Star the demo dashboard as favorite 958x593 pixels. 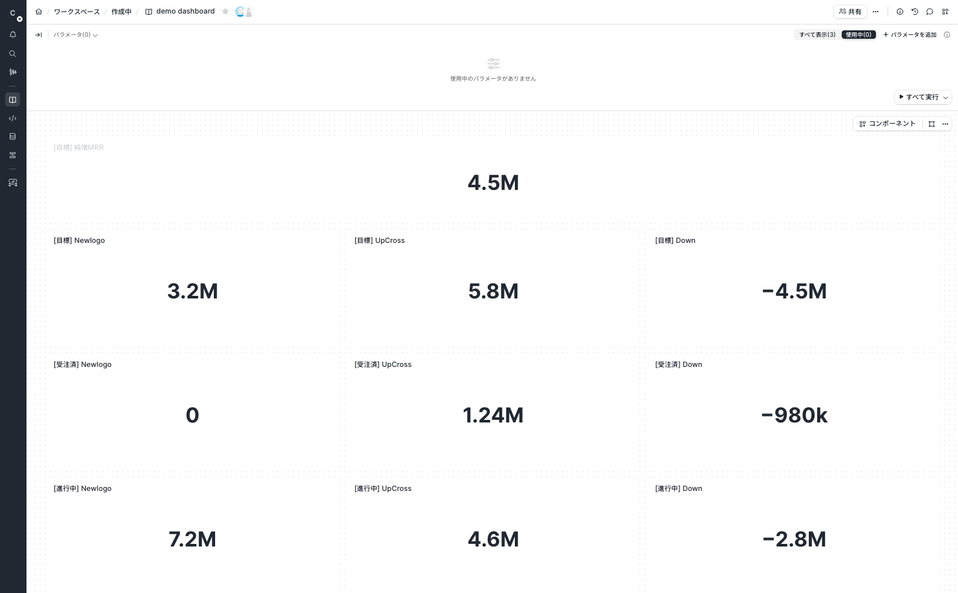pyautogui.click(x=225, y=12)
